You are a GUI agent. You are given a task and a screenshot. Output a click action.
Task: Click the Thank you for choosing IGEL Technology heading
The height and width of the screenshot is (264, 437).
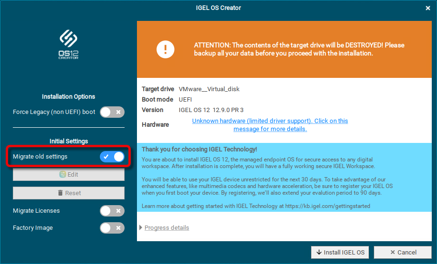point(199,149)
